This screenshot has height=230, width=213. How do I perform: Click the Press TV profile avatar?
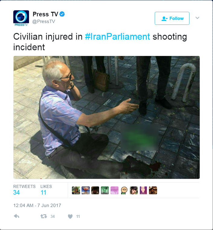click(21, 18)
